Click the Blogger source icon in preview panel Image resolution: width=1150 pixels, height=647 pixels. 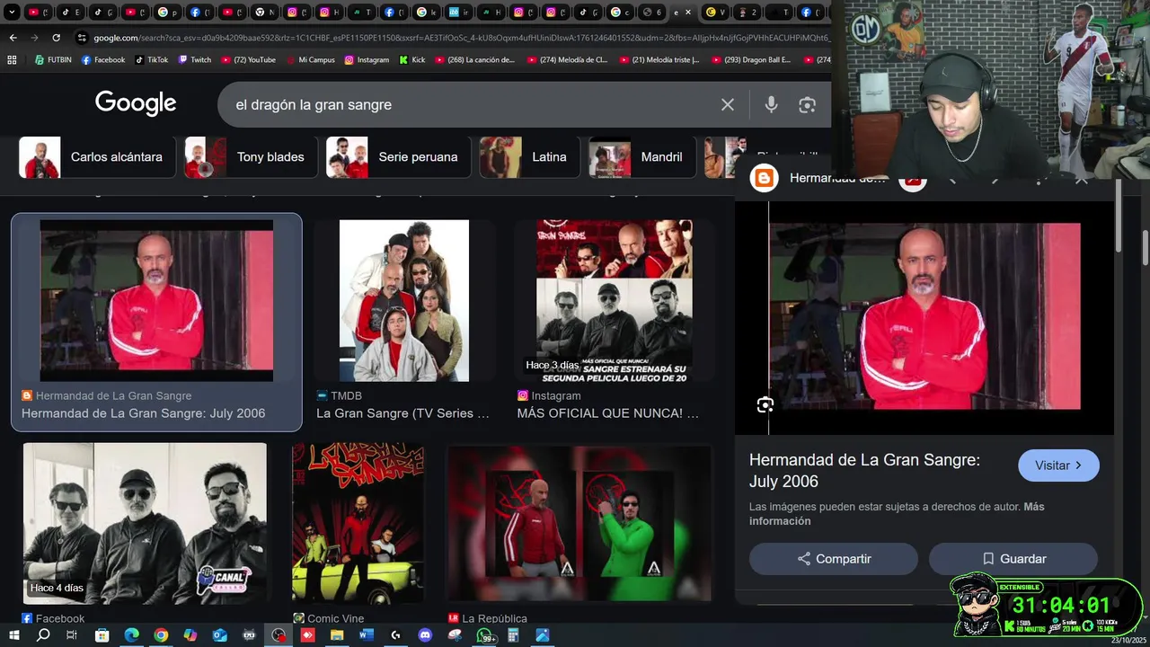tap(764, 178)
